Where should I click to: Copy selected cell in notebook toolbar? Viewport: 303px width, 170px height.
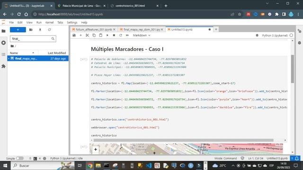point(94,35)
